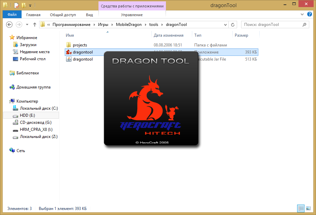Open Customize Quick Access Toolbar dropdown
Viewport: 316px width, 215px height.
coord(30,6)
